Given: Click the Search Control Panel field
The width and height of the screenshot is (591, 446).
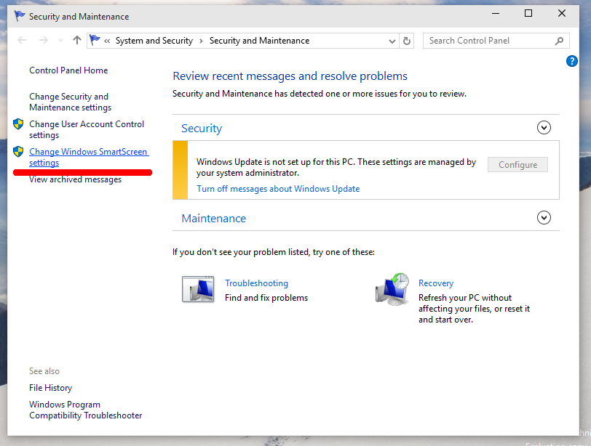Looking at the screenshot, I should click(x=490, y=41).
